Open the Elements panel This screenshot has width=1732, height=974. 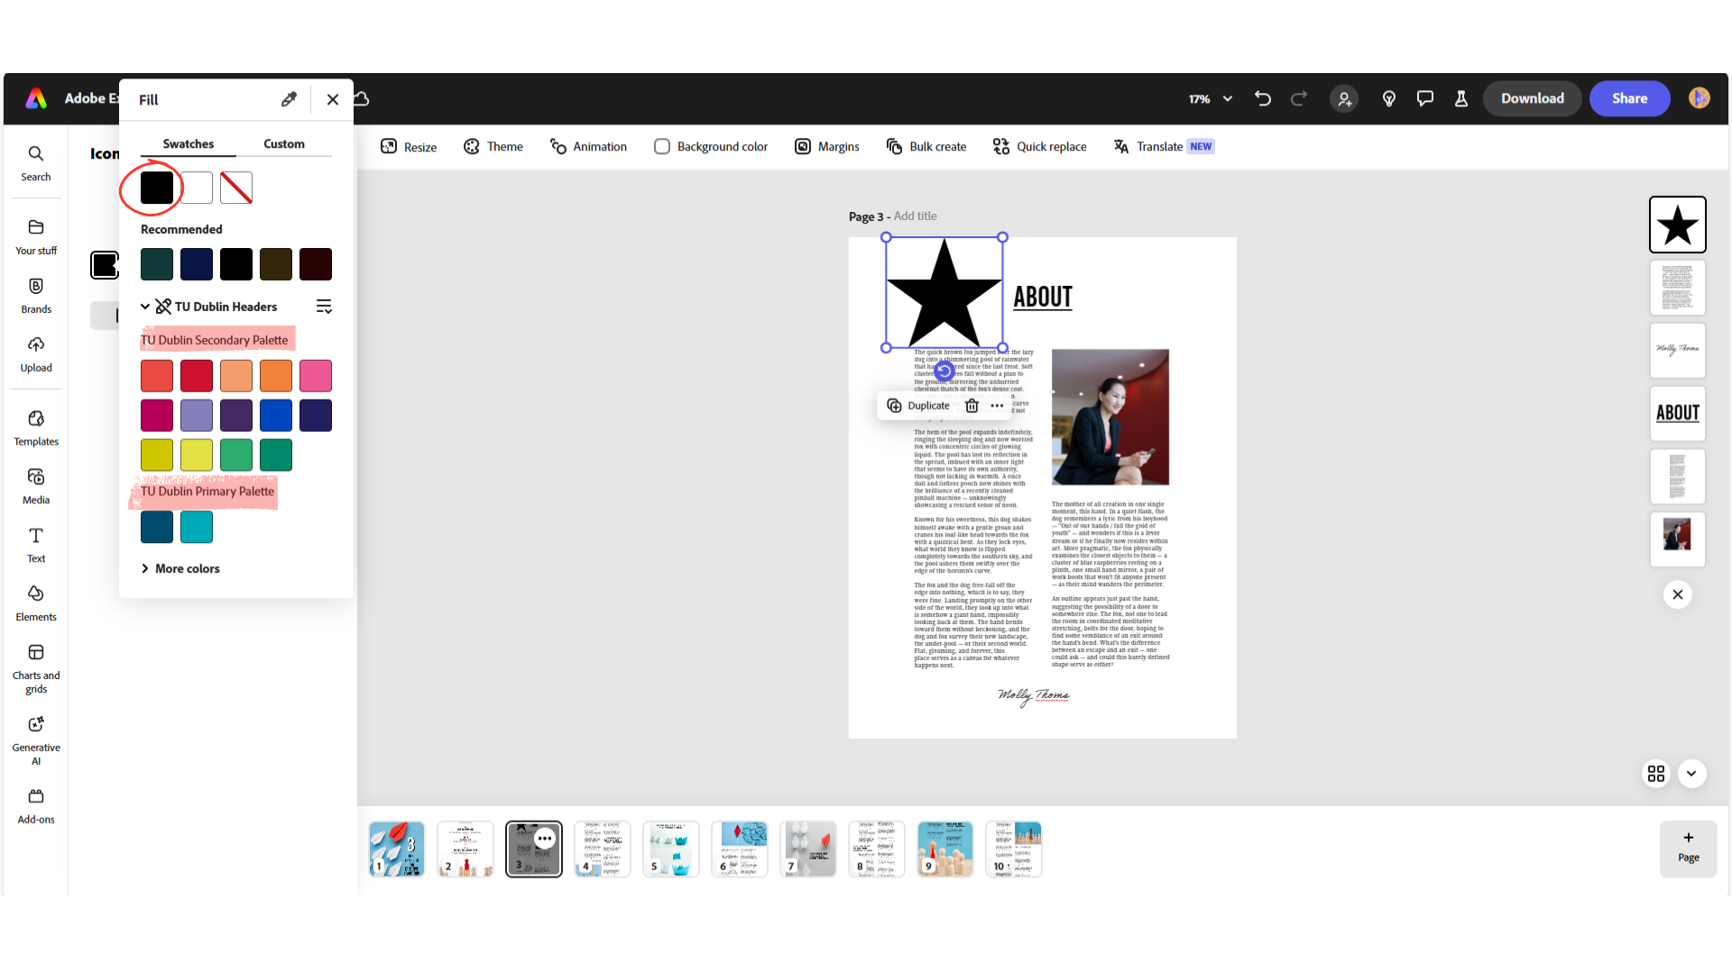pos(36,602)
